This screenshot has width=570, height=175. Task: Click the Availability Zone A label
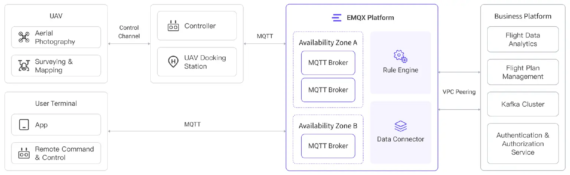pos(328,43)
